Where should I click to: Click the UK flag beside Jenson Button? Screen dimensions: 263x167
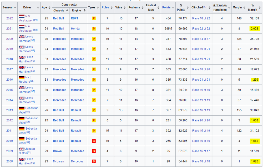pos(22,149)
